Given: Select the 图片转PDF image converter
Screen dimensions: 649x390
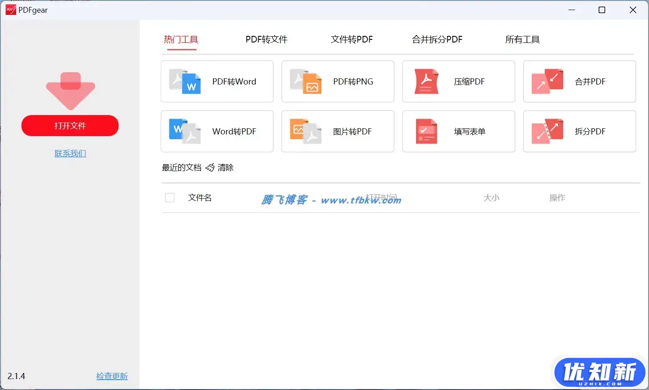Looking at the screenshot, I should pos(338,131).
